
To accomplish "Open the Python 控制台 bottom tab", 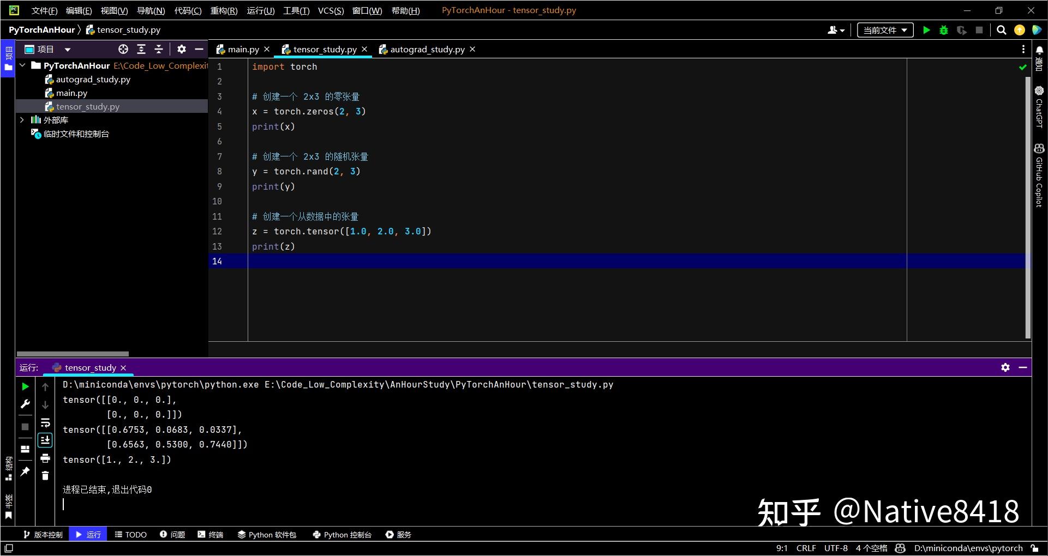I will click(342, 535).
